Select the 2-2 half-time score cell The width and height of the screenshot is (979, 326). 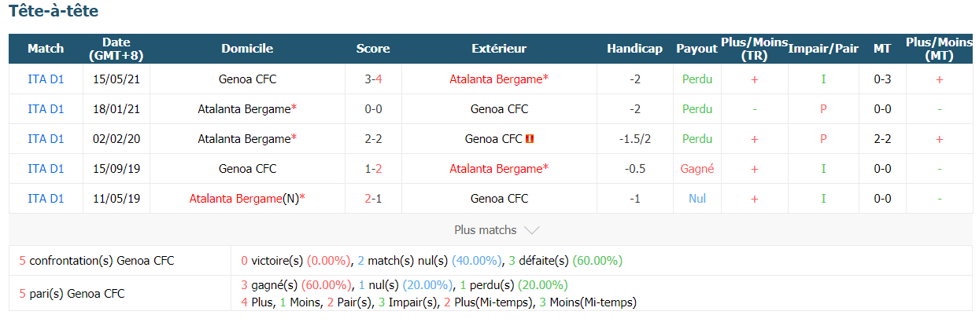click(x=882, y=139)
